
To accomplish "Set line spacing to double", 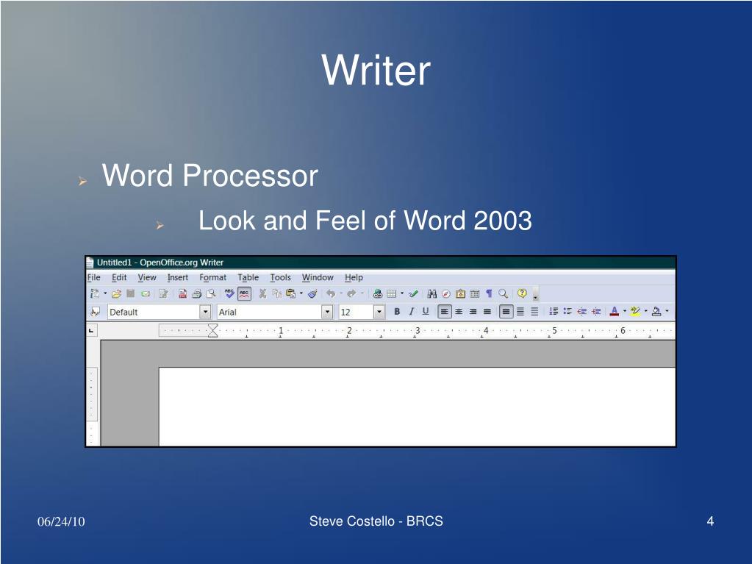I will 534,312.
